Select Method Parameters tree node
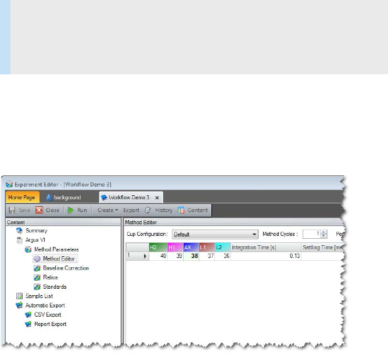This screenshot has height=355, width=388. (56, 249)
